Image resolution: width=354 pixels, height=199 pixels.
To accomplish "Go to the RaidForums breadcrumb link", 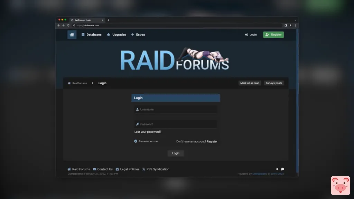I will pos(77,83).
